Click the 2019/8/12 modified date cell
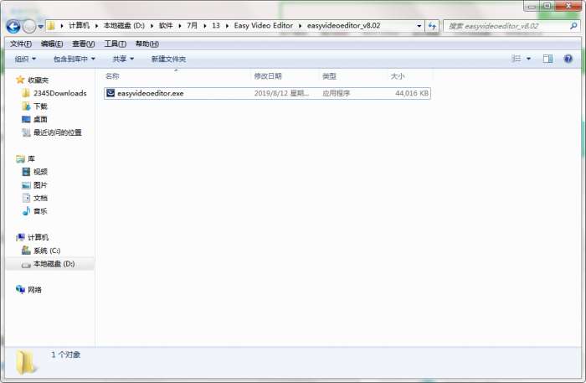 click(x=281, y=93)
